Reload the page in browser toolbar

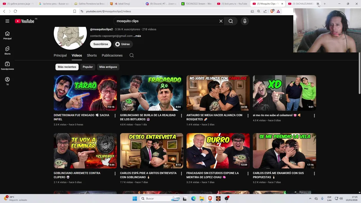coord(15,11)
